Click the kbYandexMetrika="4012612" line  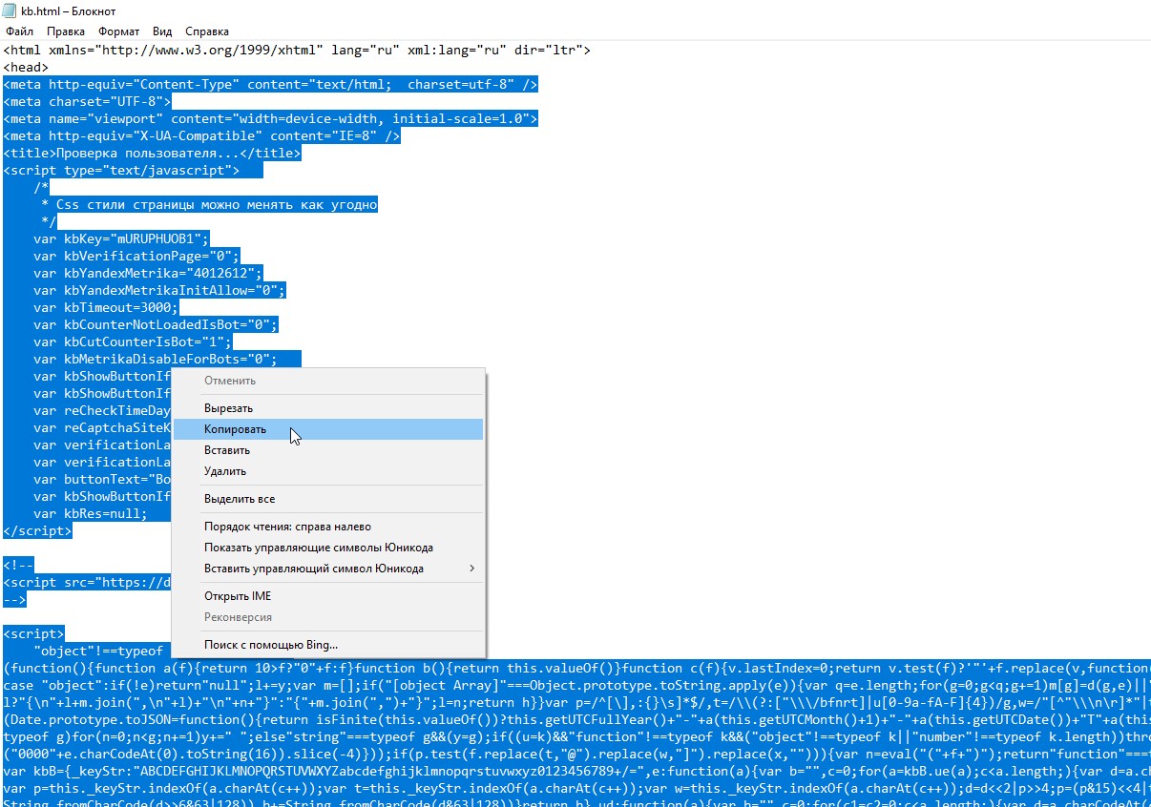tap(147, 274)
